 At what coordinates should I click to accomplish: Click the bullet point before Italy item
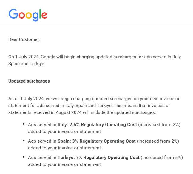click(24, 124)
